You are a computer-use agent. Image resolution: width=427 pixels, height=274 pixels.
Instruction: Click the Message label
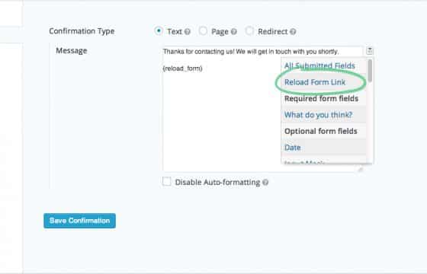coord(72,51)
